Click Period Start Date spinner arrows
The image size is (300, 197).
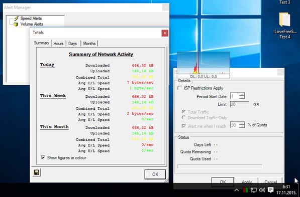[242, 96]
